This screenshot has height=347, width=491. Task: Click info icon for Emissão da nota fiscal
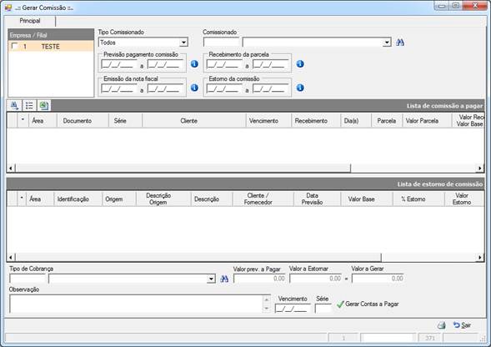point(194,88)
